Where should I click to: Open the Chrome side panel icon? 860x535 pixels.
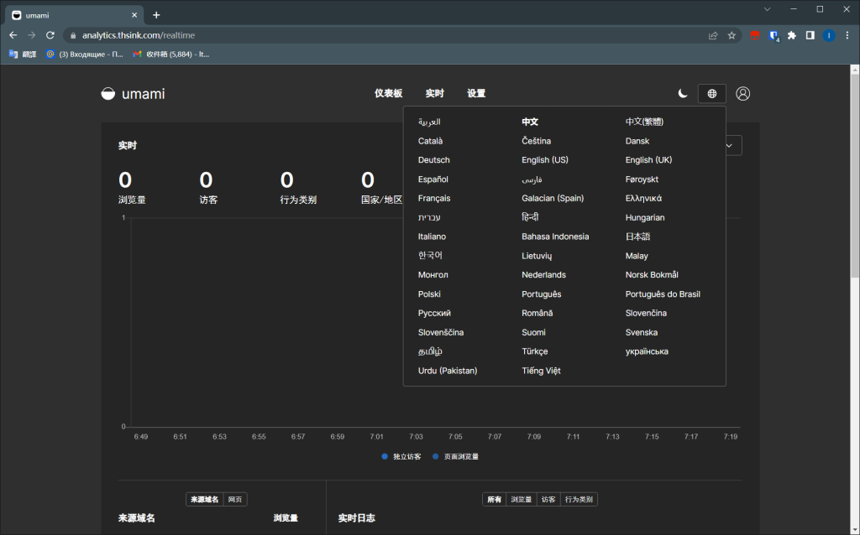[x=809, y=34]
